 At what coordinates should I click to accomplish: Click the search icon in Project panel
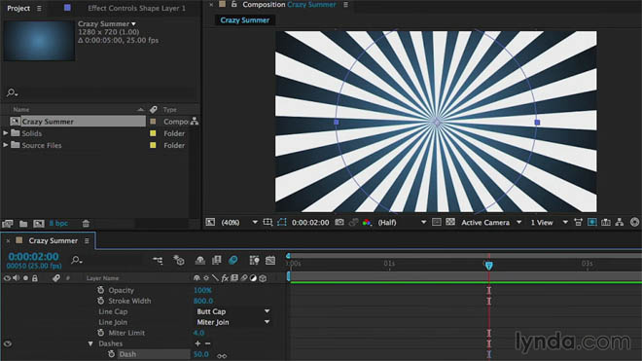pos(12,93)
